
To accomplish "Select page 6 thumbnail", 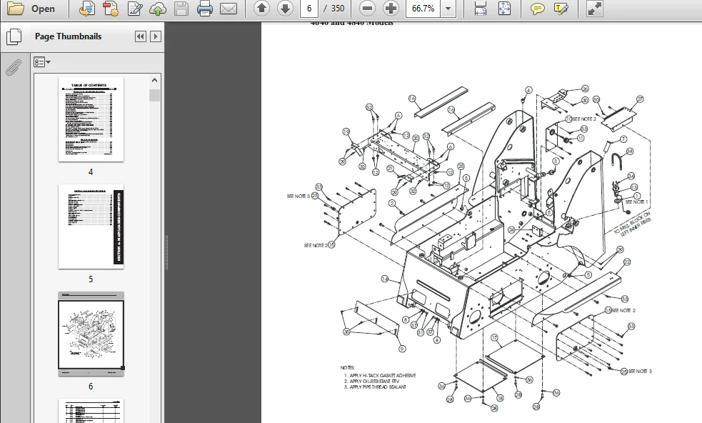I will (x=91, y=334).
